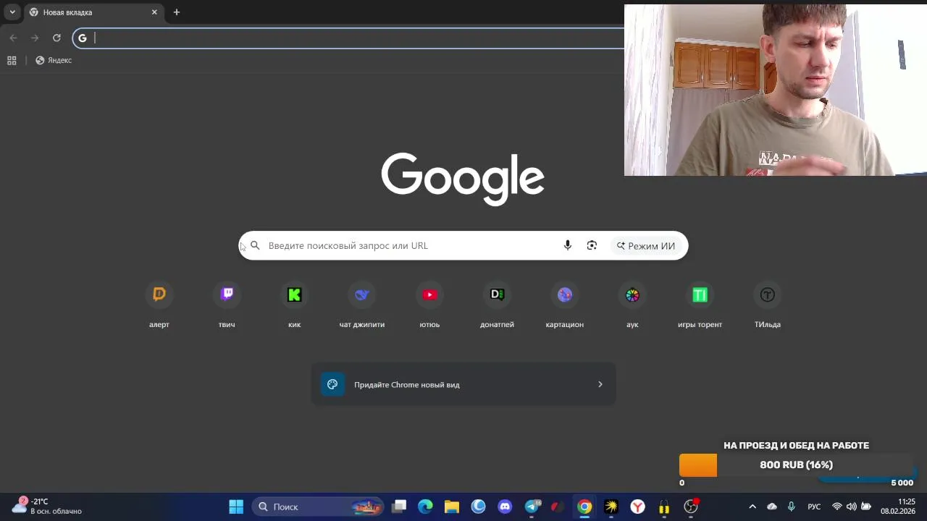
Task: Launch Microsoft Edge from taskbar
Action: (425, 507)
